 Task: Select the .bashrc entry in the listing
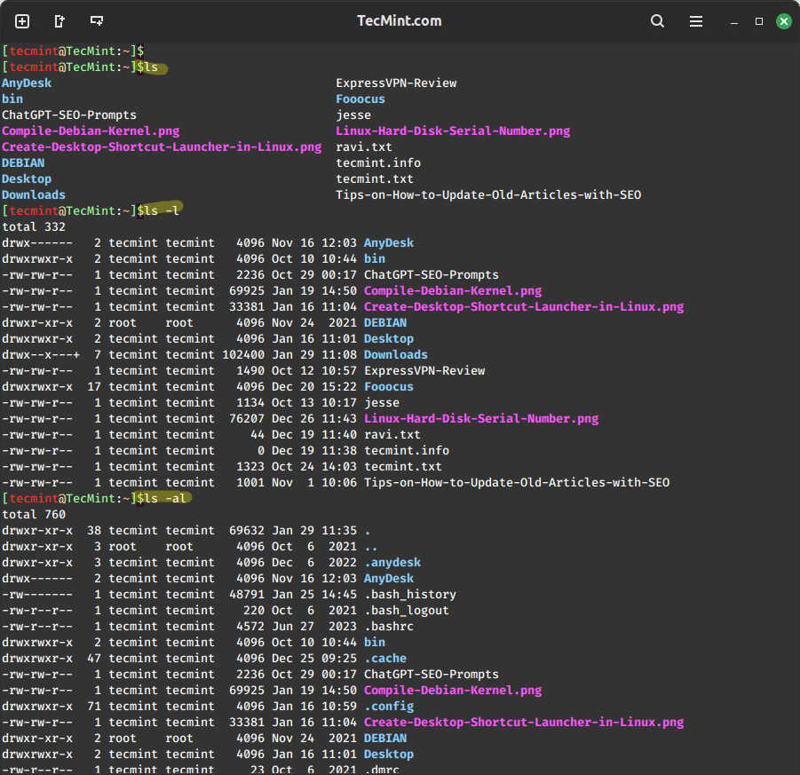388,626
